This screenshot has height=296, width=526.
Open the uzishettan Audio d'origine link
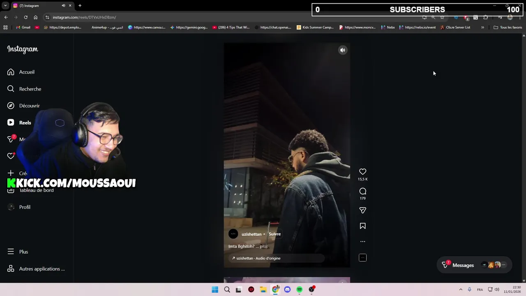click(x=276, y=258)
